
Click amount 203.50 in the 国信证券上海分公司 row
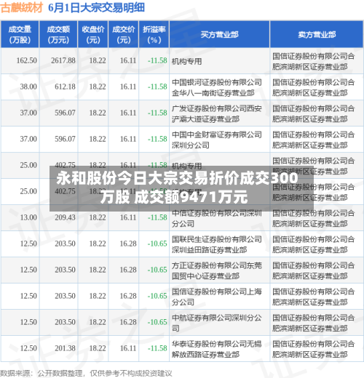coord(65,296)
